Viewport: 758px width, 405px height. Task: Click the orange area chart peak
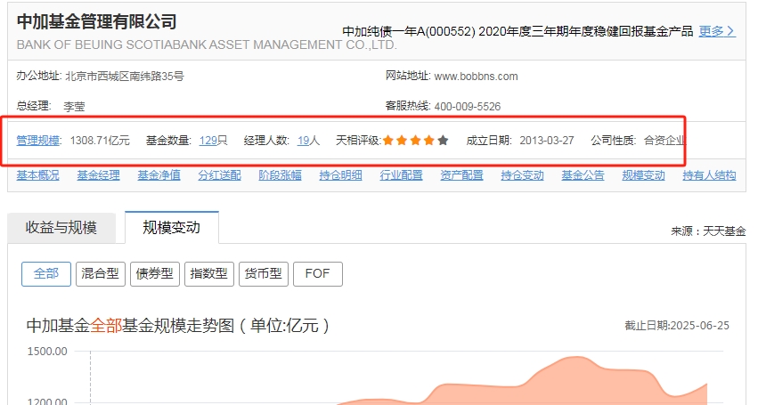(575, 358)
